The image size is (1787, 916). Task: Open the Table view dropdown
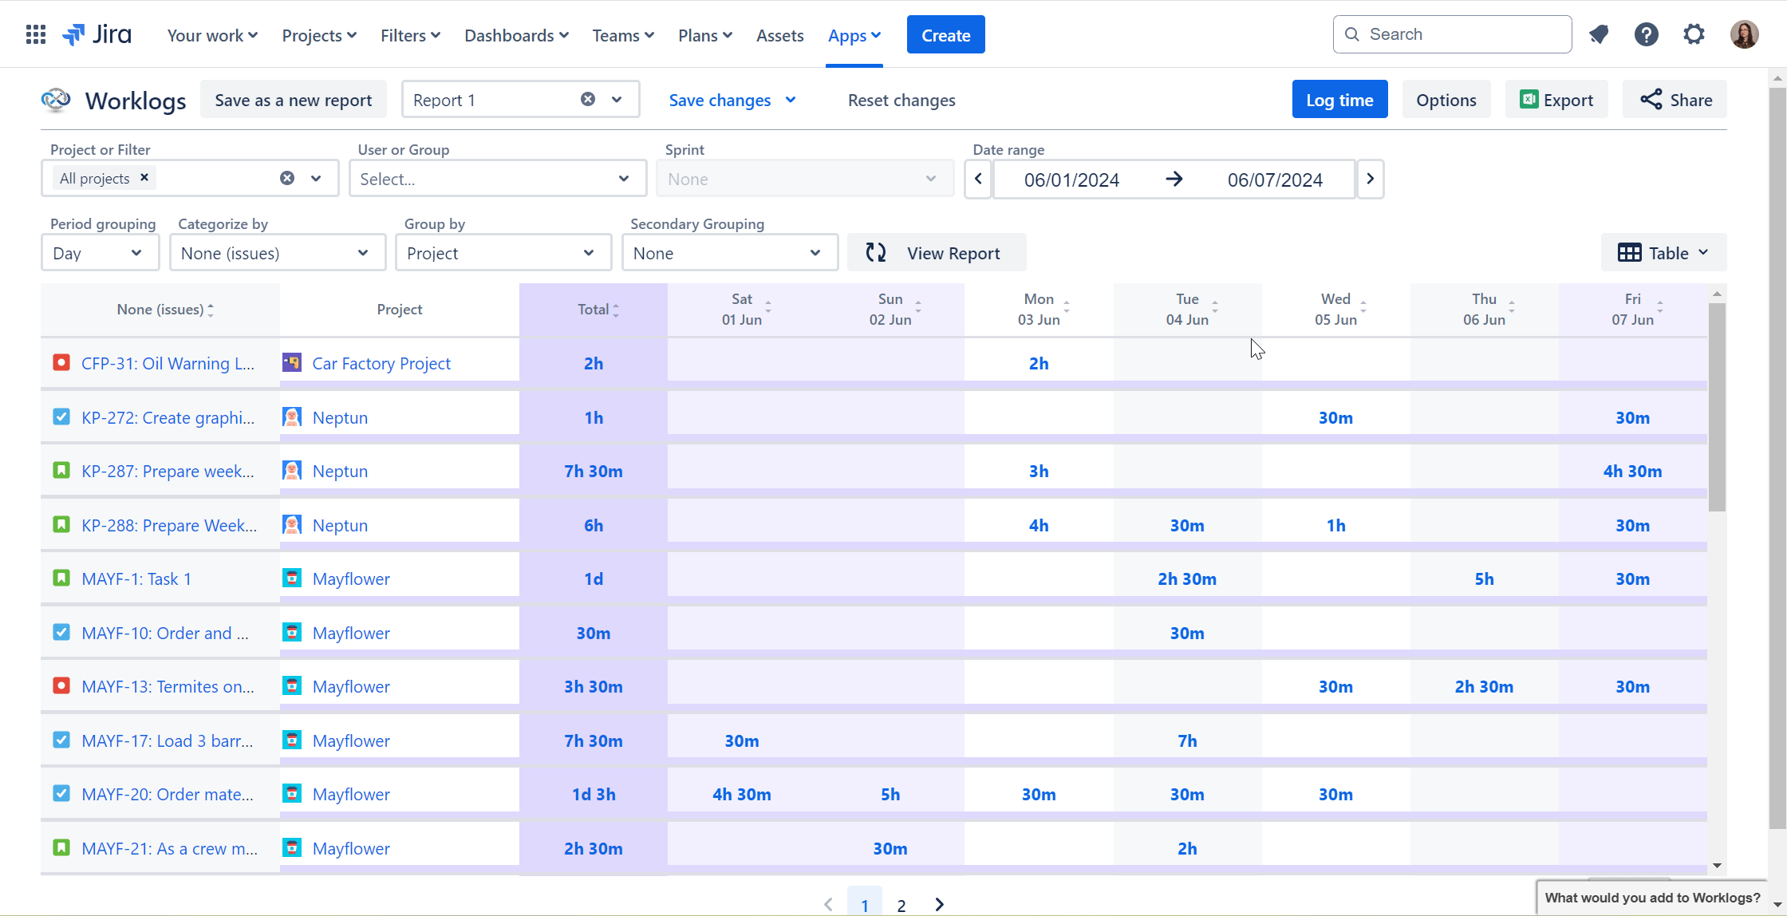pyautogui.click(x=1663, y=253)
